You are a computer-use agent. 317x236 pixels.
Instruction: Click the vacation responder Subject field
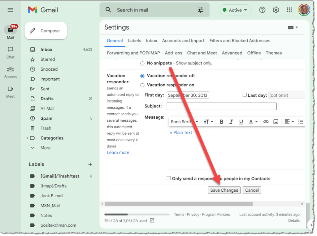pos(221,106)
